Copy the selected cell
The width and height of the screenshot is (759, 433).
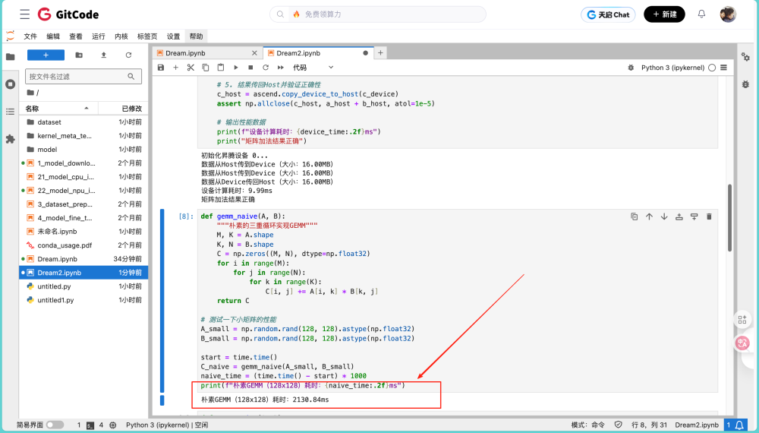click(206, 68)
